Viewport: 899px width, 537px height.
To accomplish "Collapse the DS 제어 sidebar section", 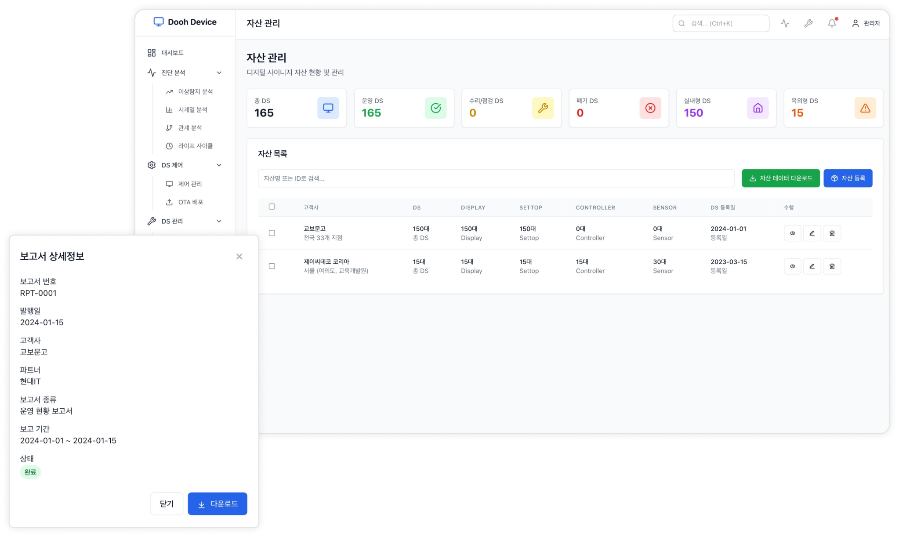I will tap(219, 165).
